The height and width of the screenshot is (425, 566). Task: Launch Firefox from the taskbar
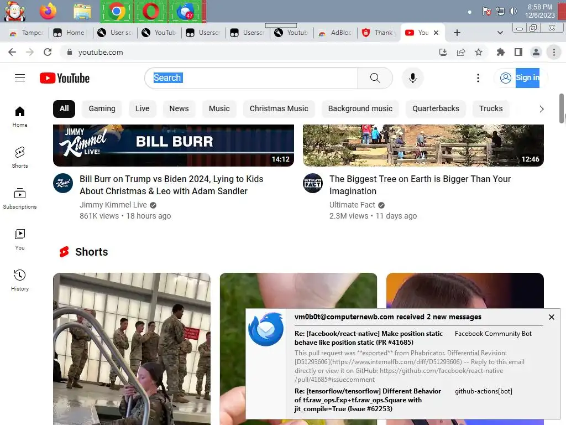coord(48,11)
